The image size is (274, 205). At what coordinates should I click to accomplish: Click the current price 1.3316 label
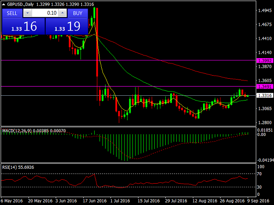[265, 95]
